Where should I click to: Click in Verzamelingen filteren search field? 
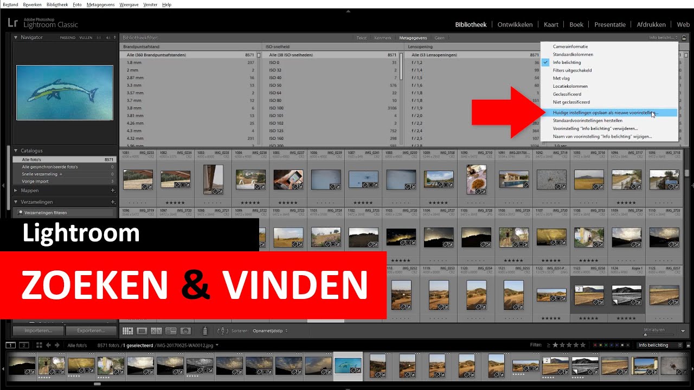tap(65, 213)
